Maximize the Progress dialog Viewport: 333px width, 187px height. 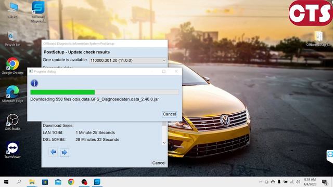click(x=164, y=71)
